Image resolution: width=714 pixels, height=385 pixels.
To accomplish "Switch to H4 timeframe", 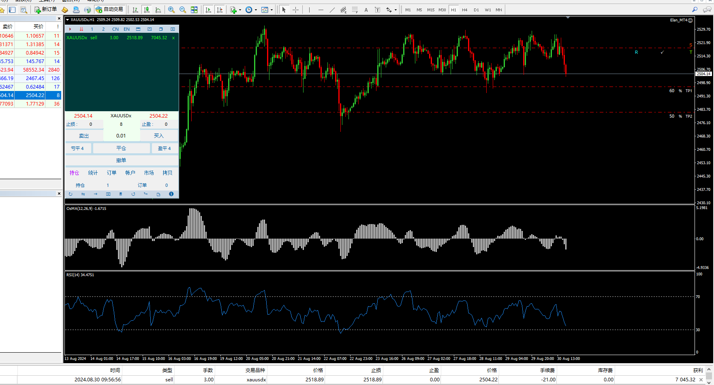I will click(465, 10).
